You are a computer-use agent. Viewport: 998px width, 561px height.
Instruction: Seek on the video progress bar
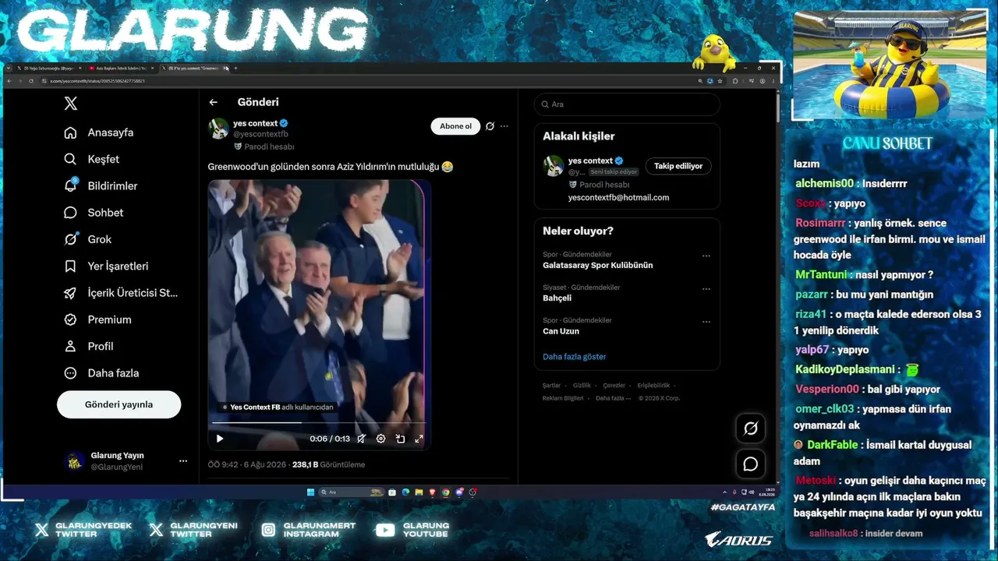pyautogui.click(x=319, y=422)
